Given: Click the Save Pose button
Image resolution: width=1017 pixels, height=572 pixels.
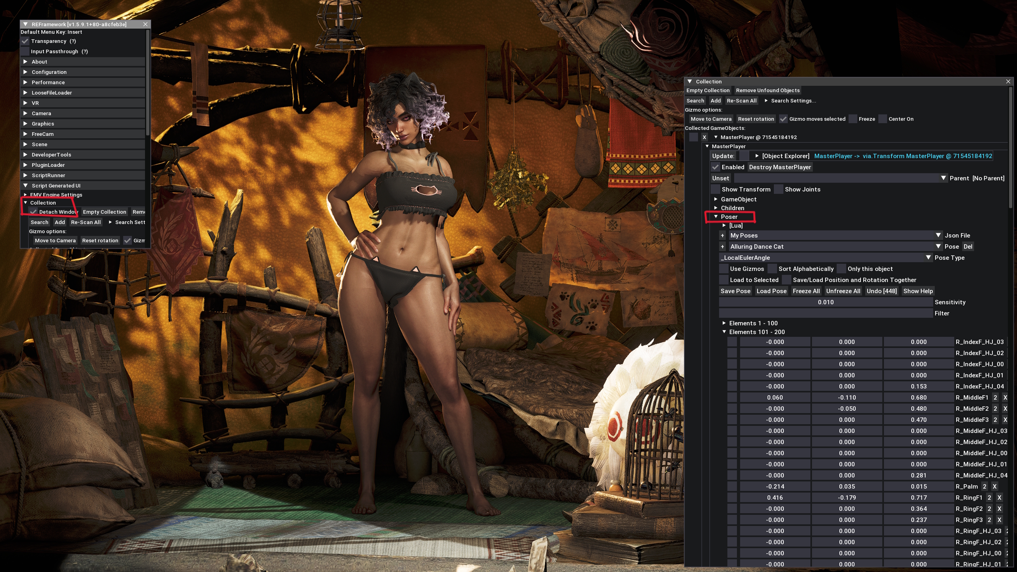Looking at the screenshot, I should pyautogui.click(x=735, y=291).
